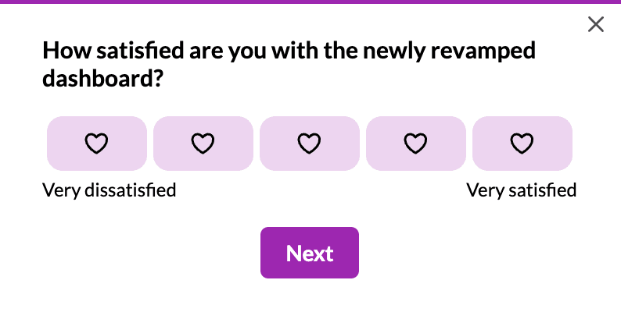Viewport: 621px width, 312px height.
Task: Click the purple progress bar at top
Action: coord(310,2)
